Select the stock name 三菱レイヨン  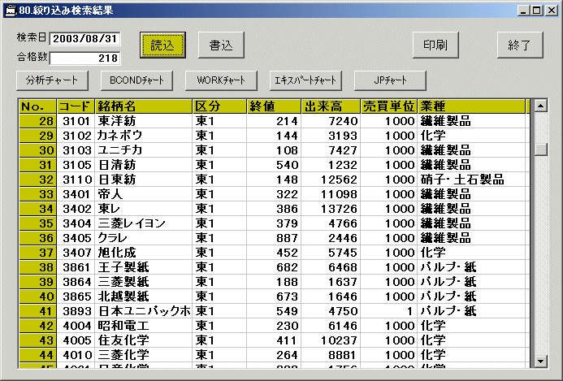click(x=144, y=223)
